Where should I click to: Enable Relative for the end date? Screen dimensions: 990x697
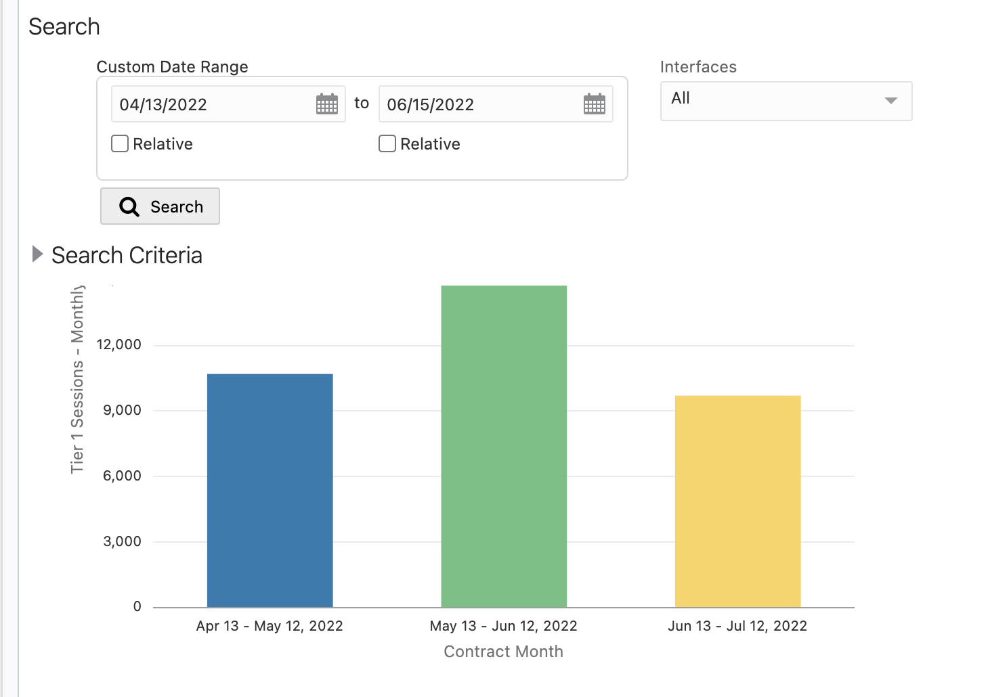pos(387,143)
